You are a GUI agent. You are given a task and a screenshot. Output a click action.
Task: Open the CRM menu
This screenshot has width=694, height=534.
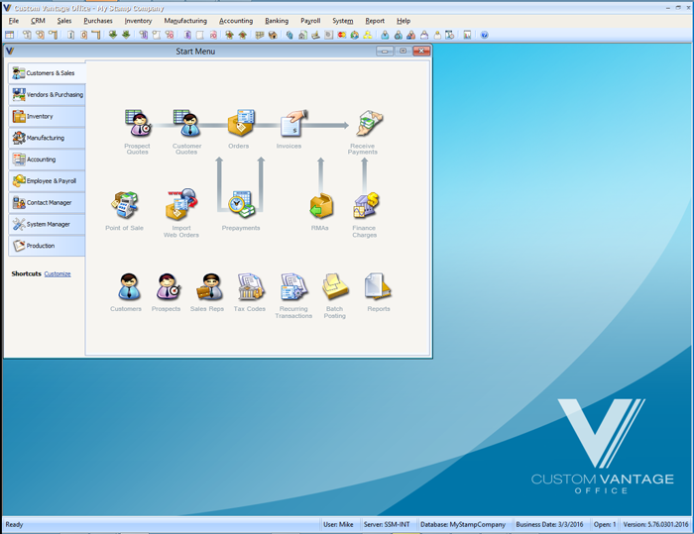[38, 21]
